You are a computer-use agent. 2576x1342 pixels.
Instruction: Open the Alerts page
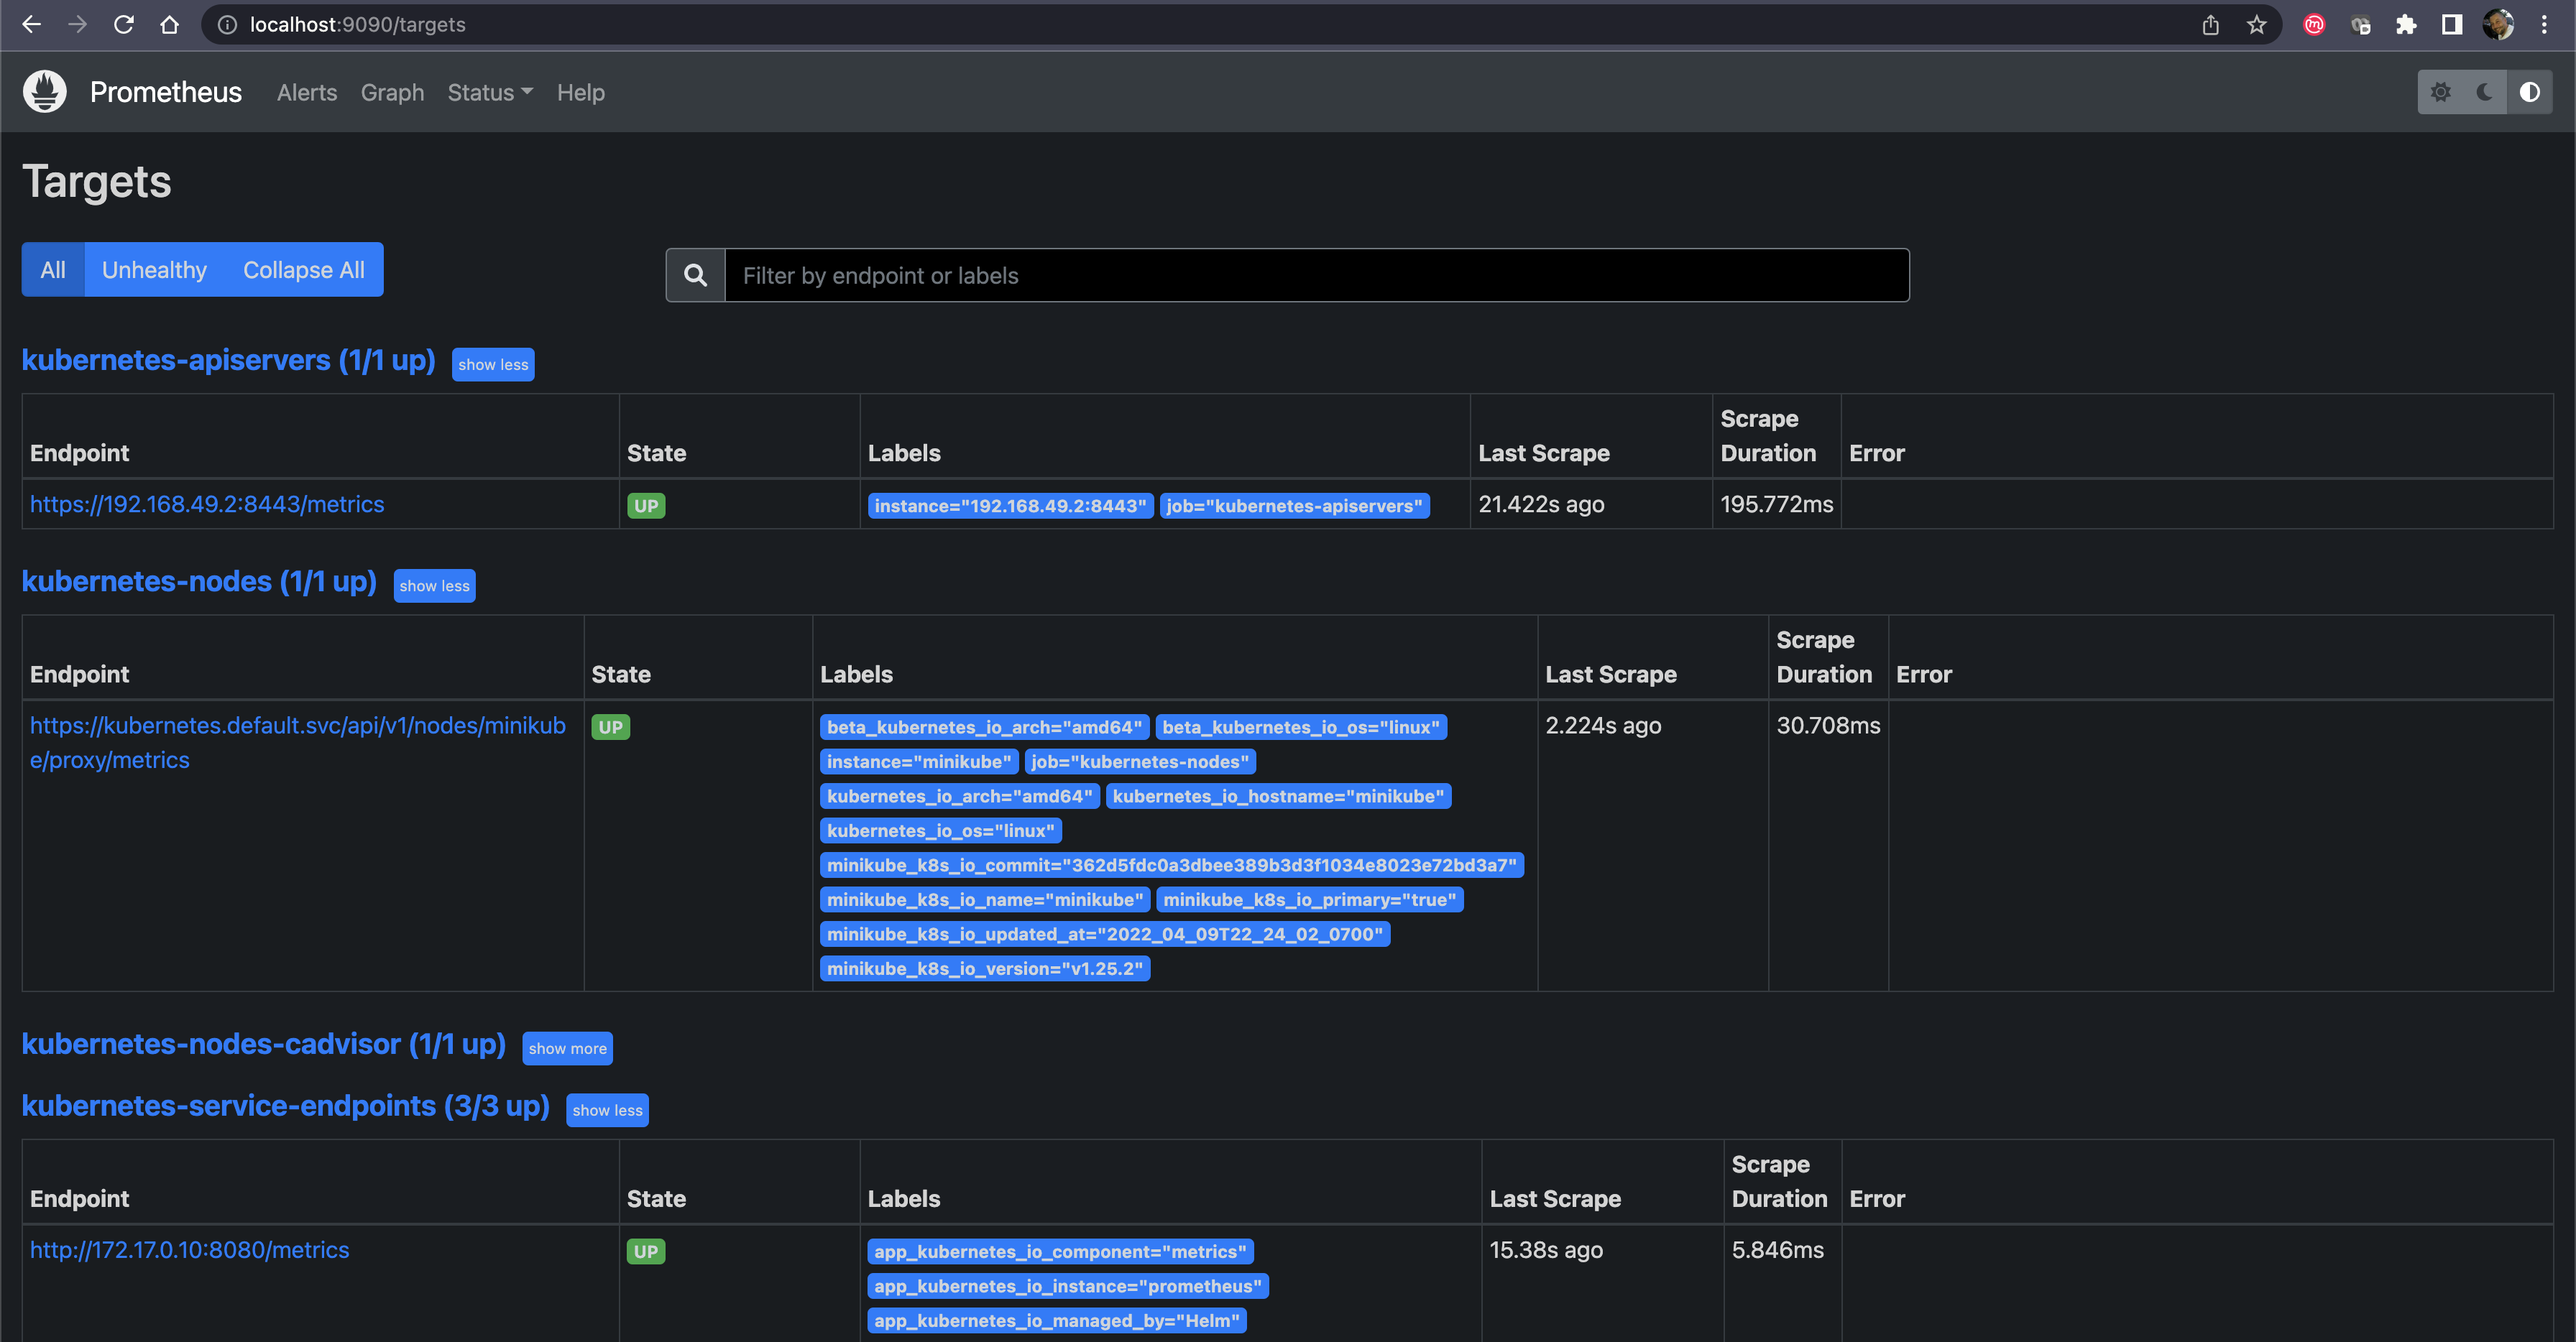[307, 93]
